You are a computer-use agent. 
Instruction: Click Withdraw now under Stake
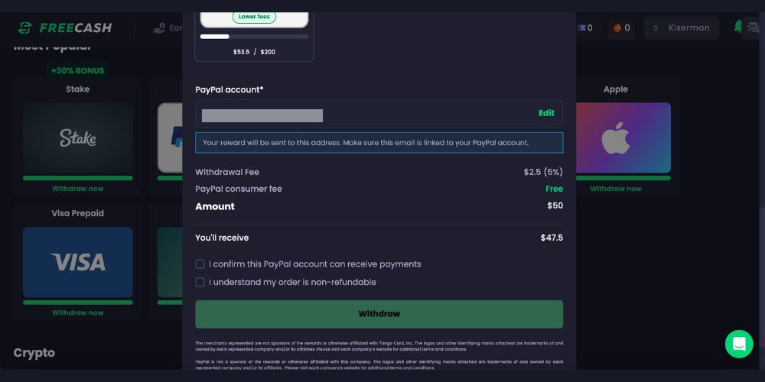[78, 189]
